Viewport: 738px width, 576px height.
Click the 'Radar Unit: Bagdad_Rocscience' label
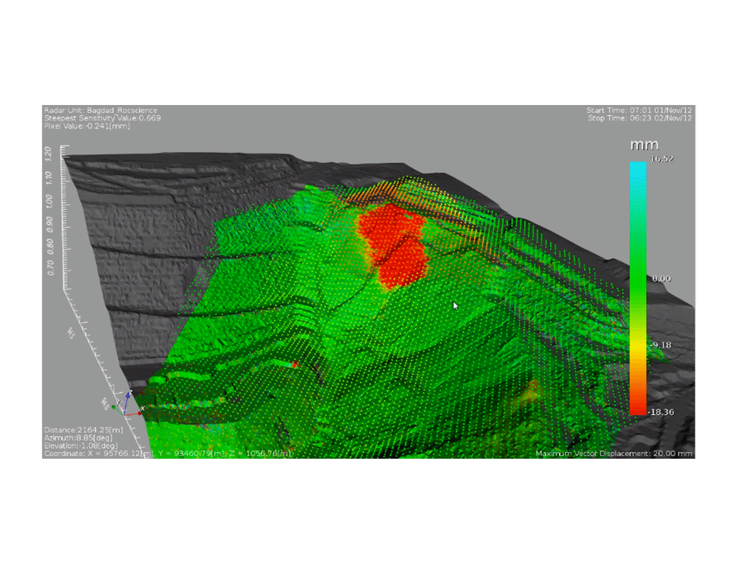click(x=100, y=111)
